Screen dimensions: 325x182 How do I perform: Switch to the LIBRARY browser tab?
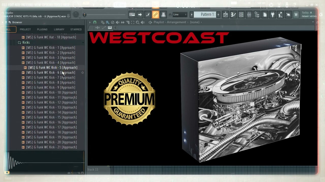(x=59, y=30)
